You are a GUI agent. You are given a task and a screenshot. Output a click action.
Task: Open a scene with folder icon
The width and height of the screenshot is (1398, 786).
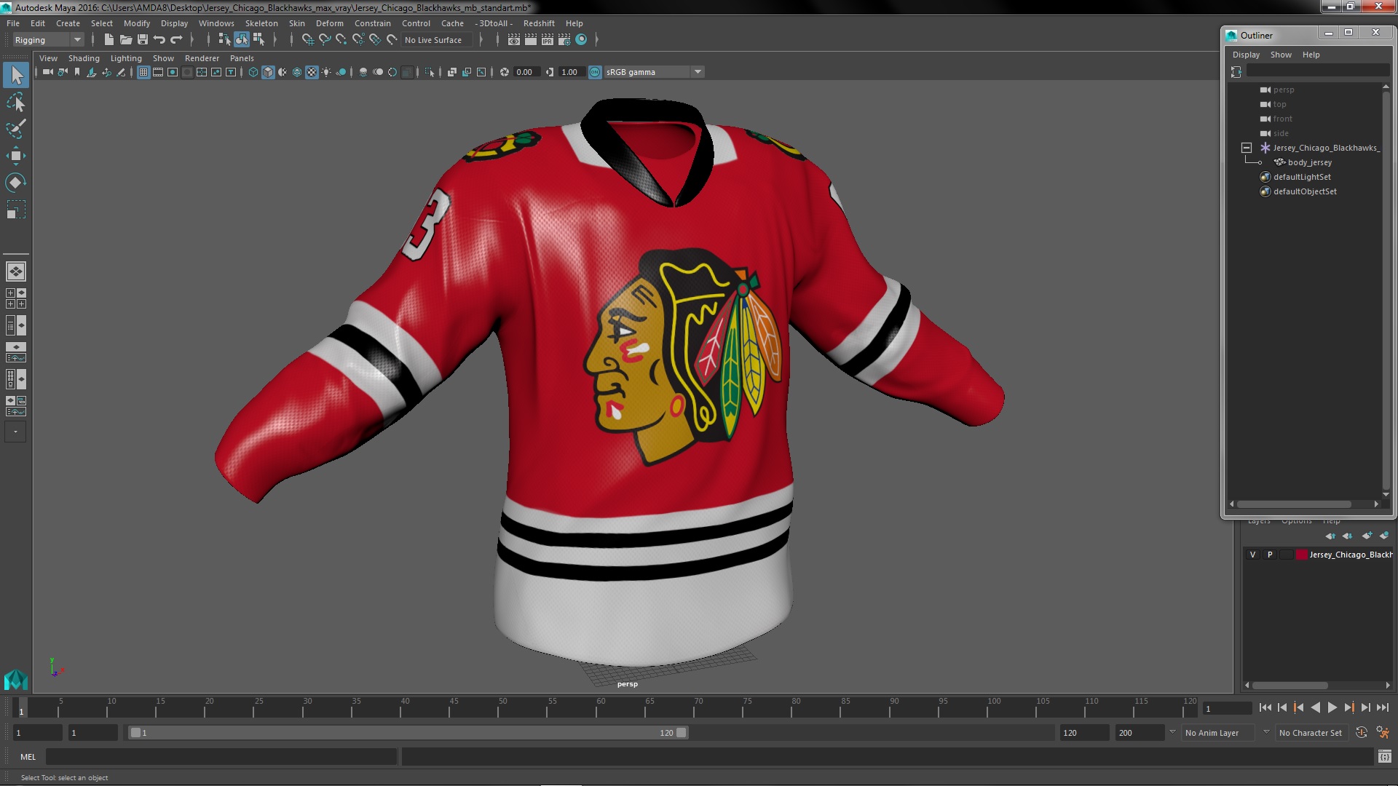tap(126, 40)
